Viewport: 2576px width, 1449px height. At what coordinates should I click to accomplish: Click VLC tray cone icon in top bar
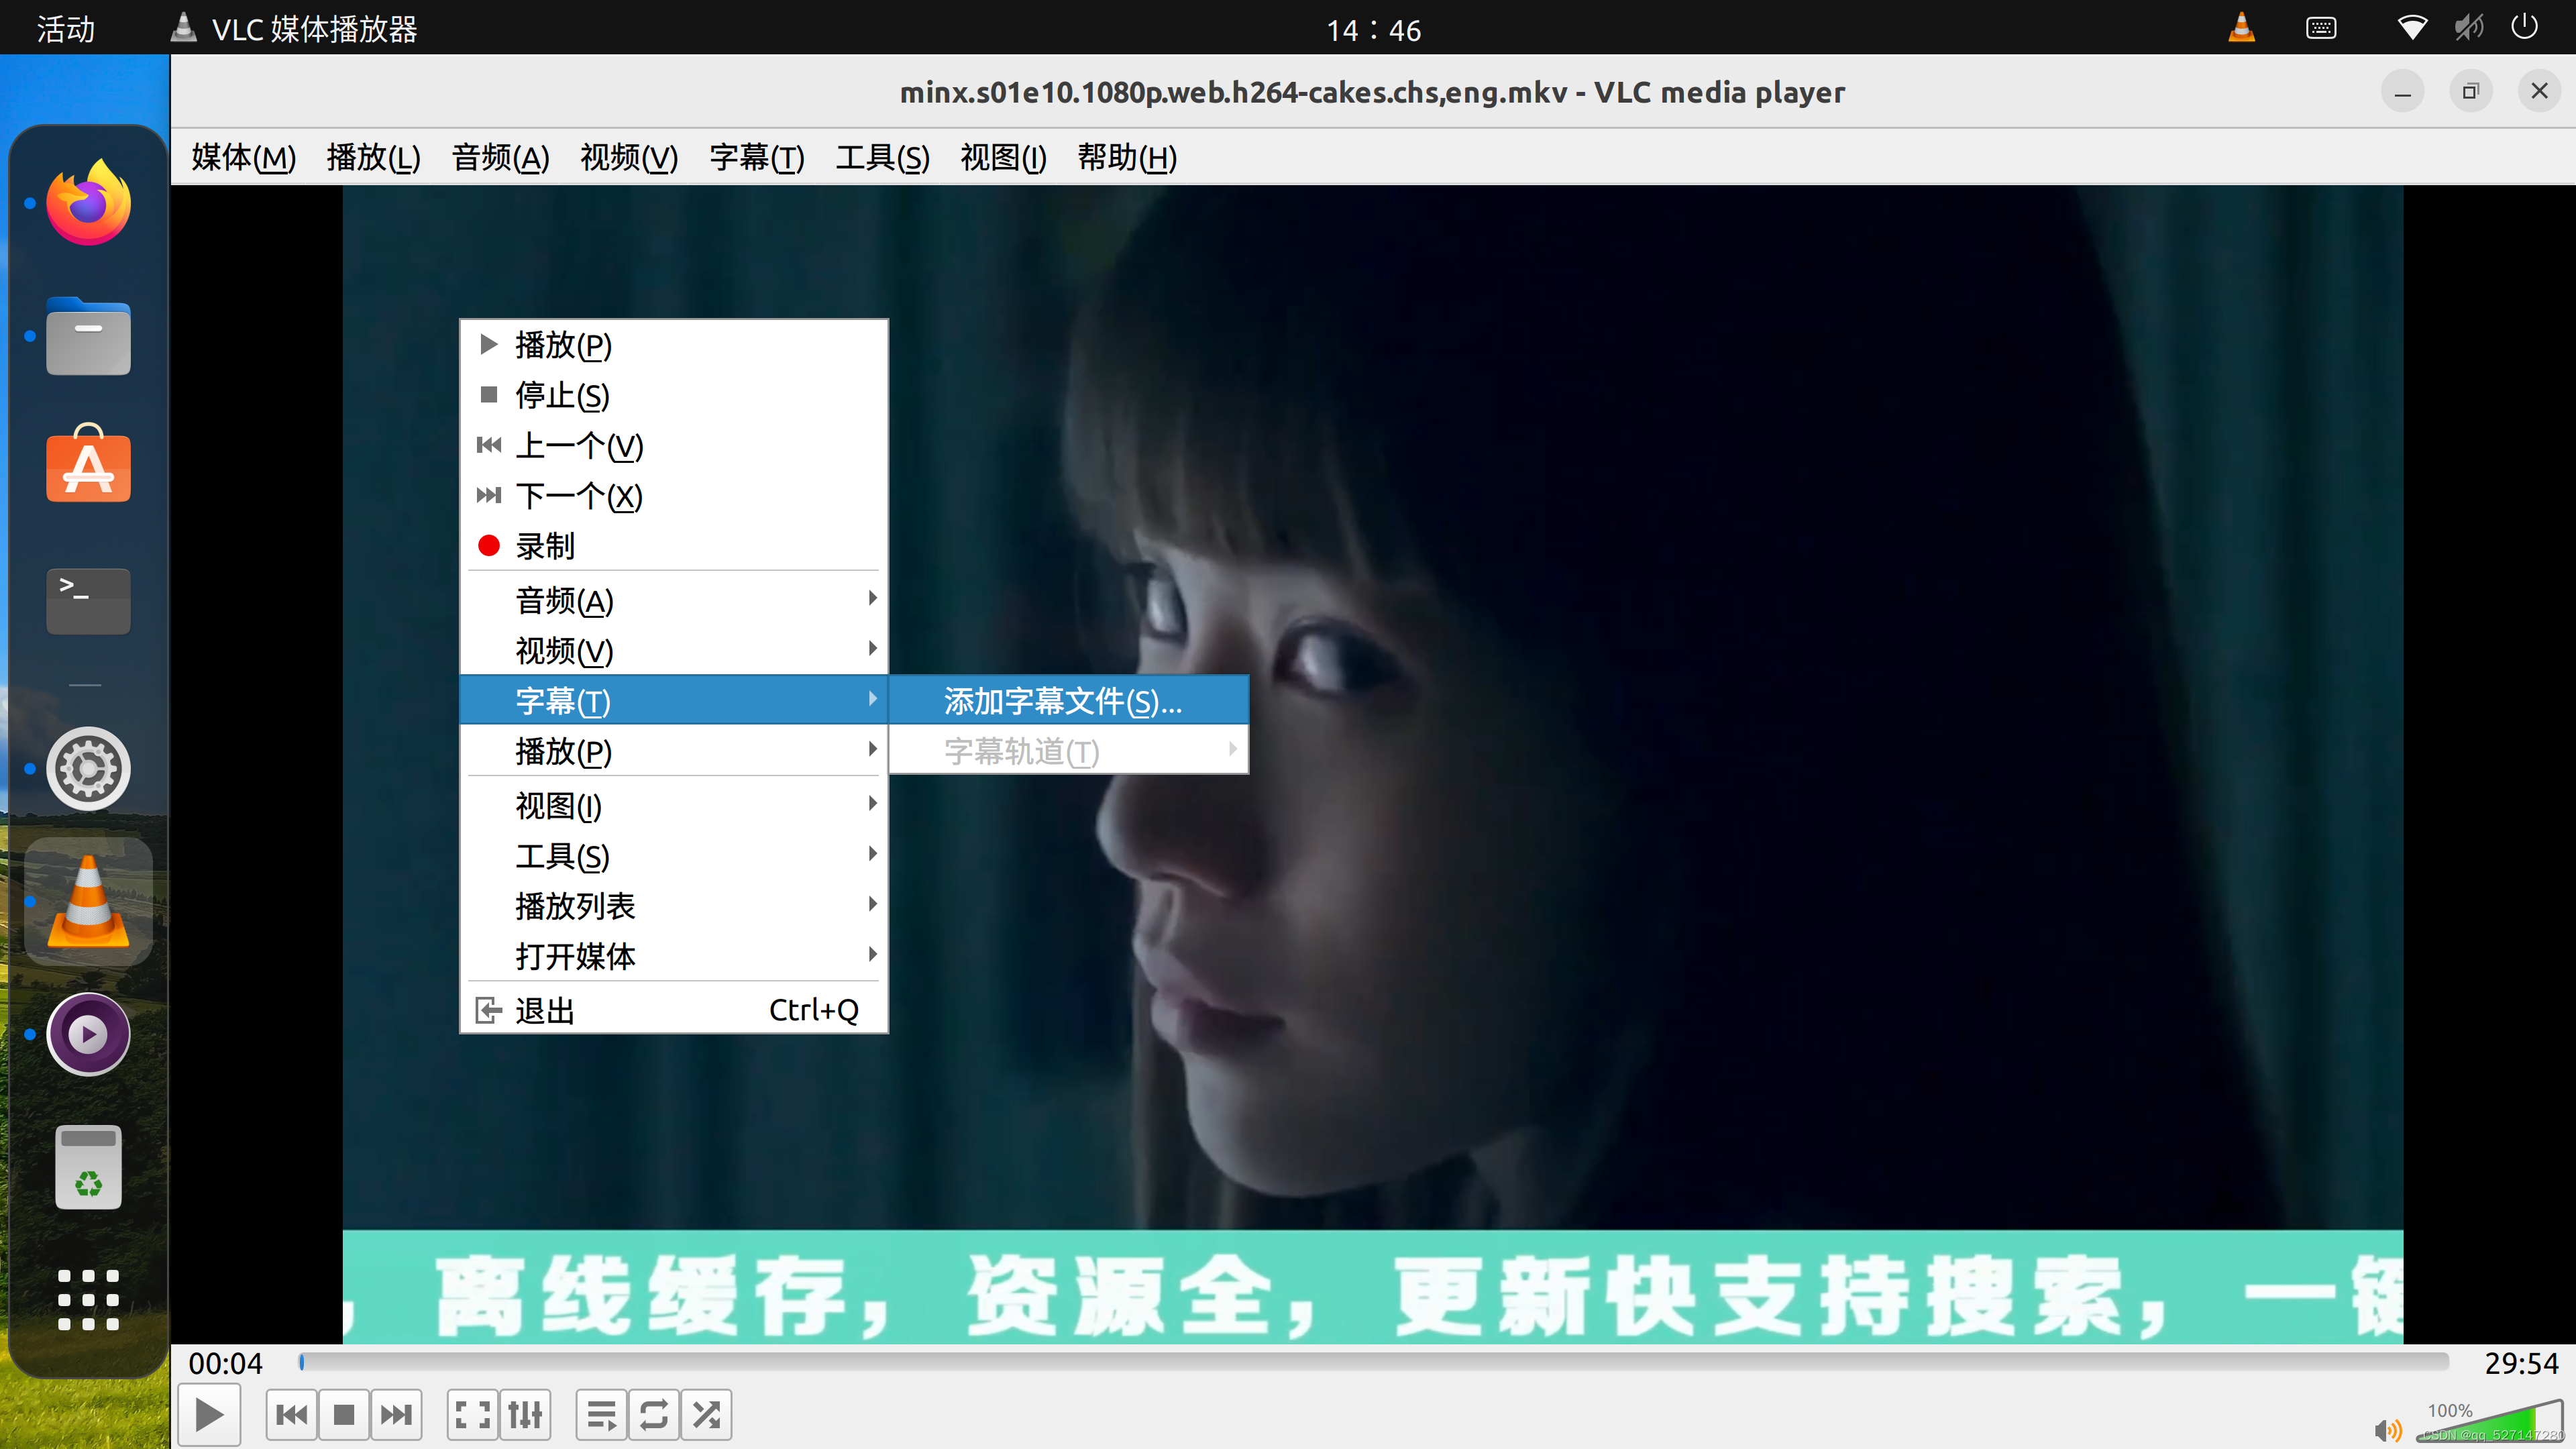pos(2241,27)
